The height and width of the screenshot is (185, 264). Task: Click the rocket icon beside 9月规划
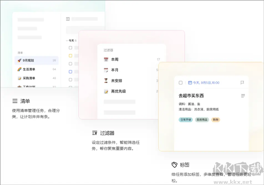(19, 60)
